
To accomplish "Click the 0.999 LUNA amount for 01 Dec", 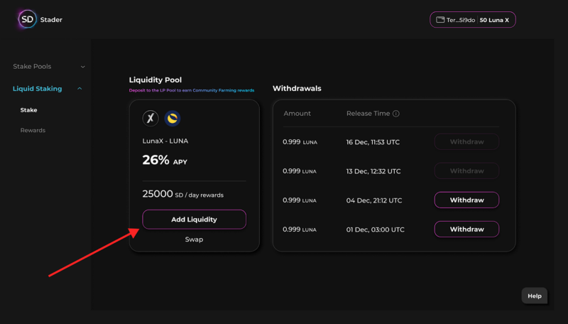I will [x=300, y=229].
